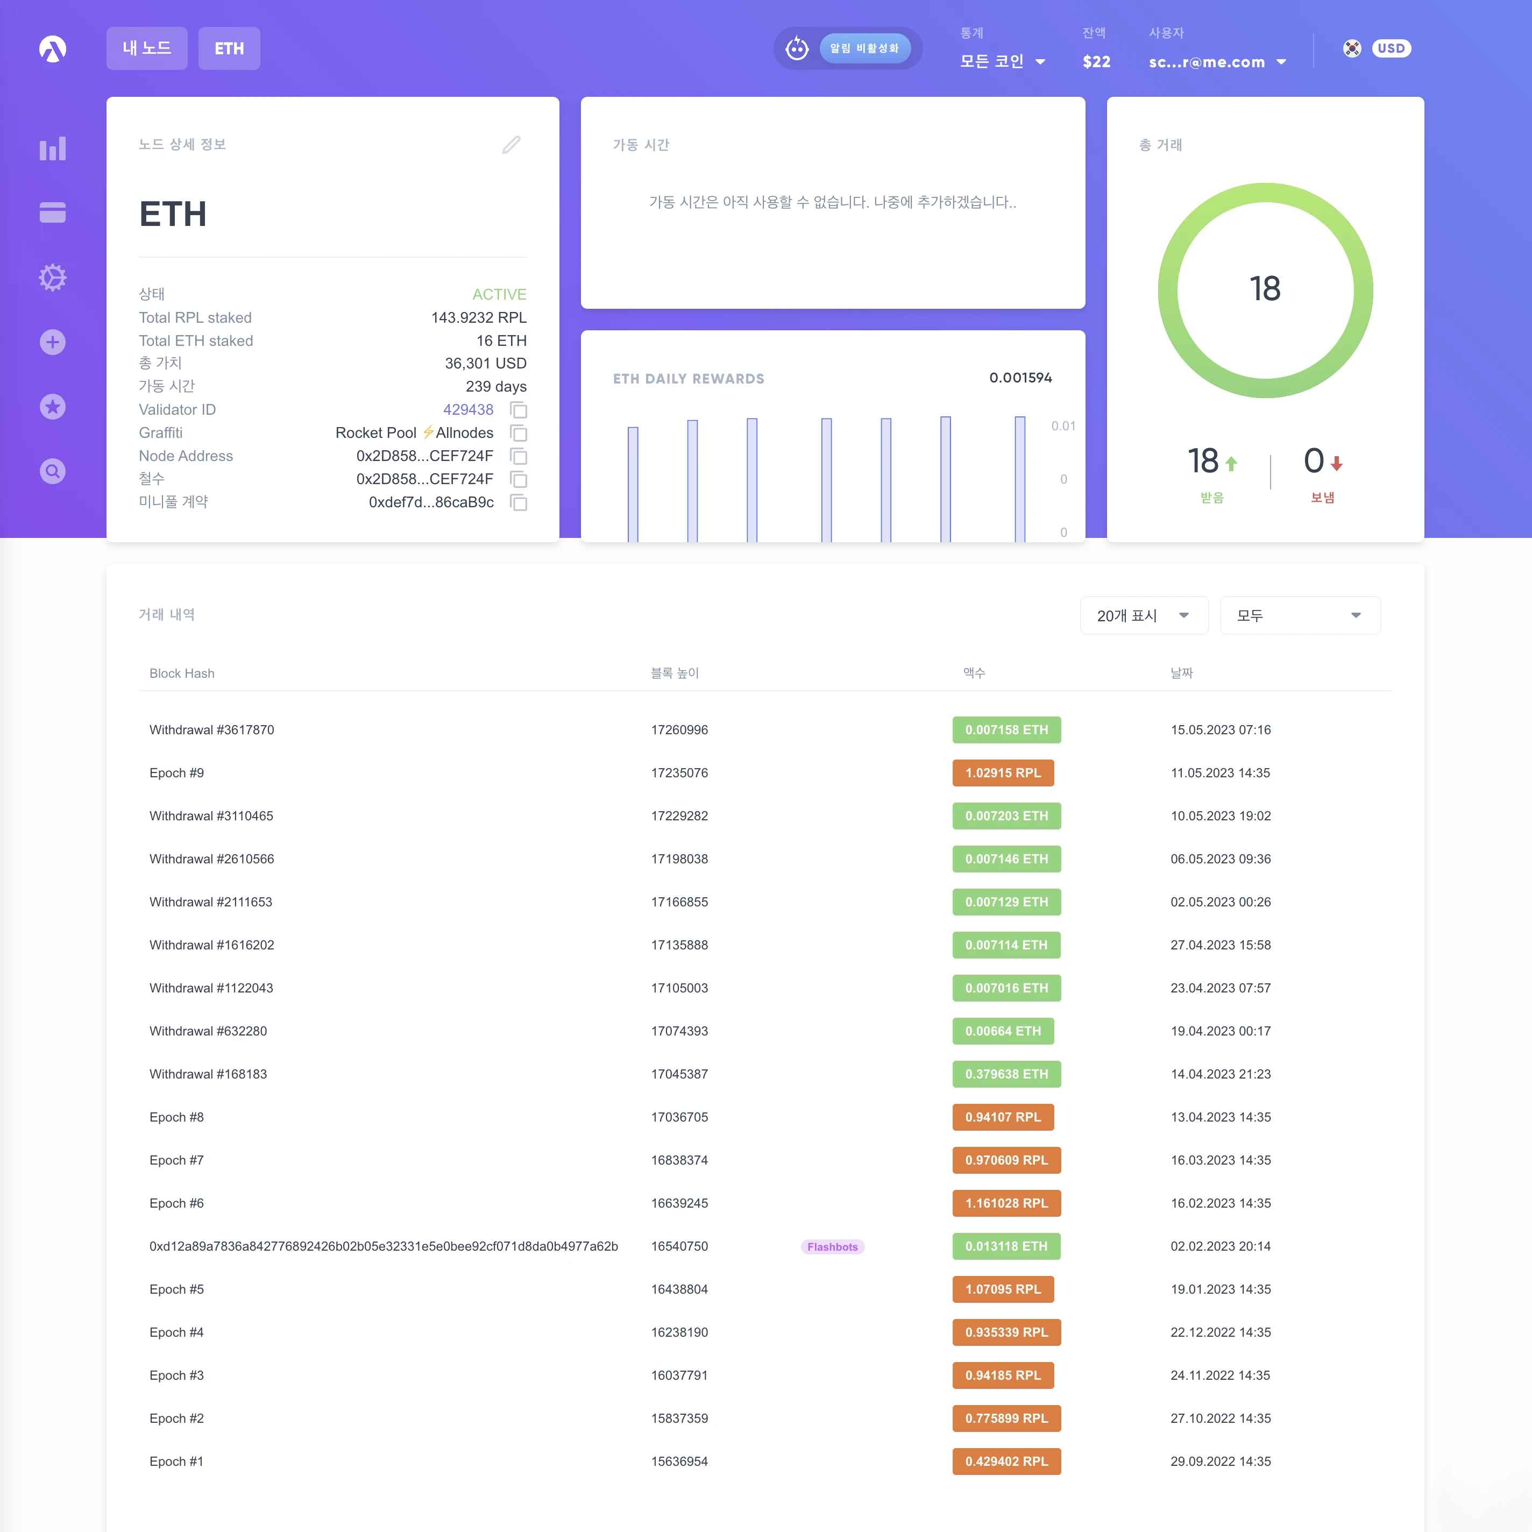Screen dimensions: 1532x1532
Task: Open the sc...r@me.com user dropdown
Action: [x=1217, y=61]
